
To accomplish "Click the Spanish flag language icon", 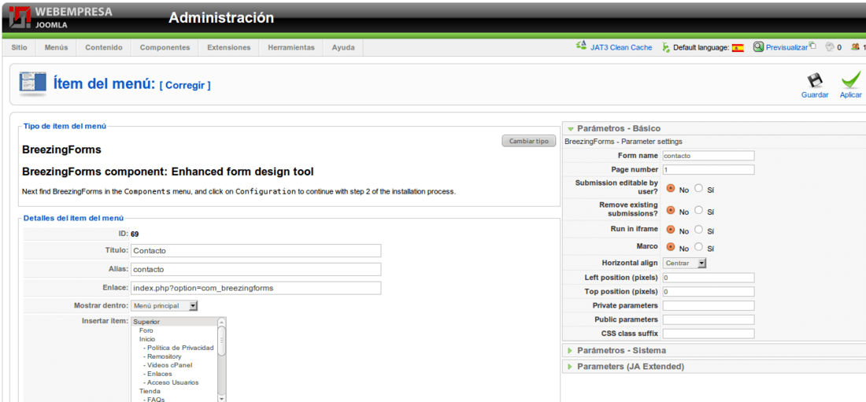I will pos(738,48).
